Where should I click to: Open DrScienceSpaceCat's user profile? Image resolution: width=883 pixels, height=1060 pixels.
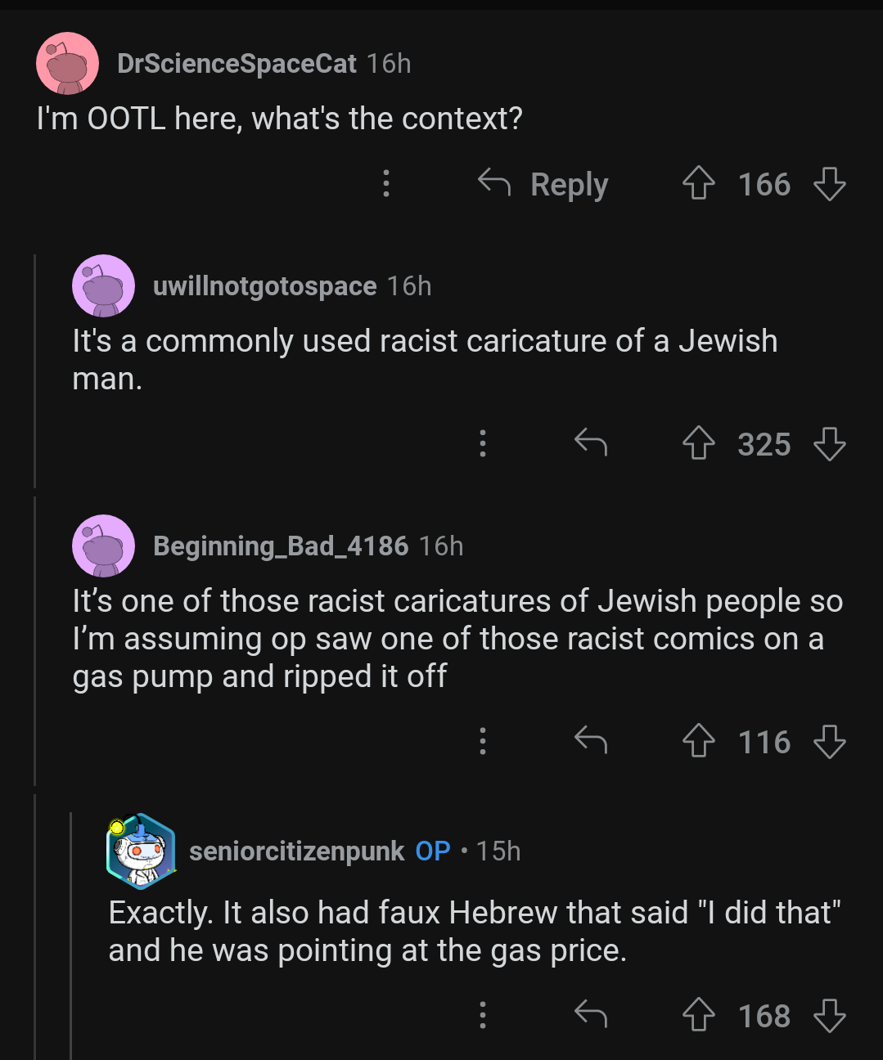point(237,63)
